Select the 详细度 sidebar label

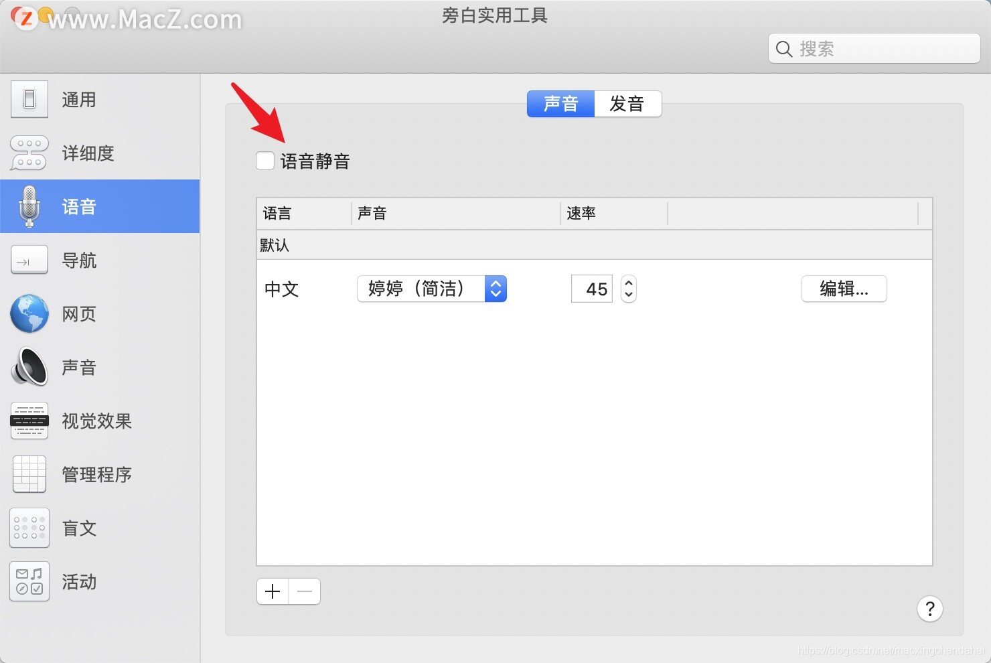(x=88, y=153)
